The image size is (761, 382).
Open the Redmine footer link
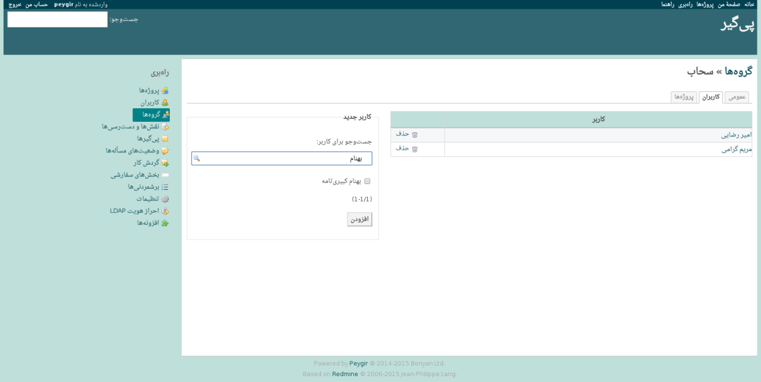tap(345, 374)
